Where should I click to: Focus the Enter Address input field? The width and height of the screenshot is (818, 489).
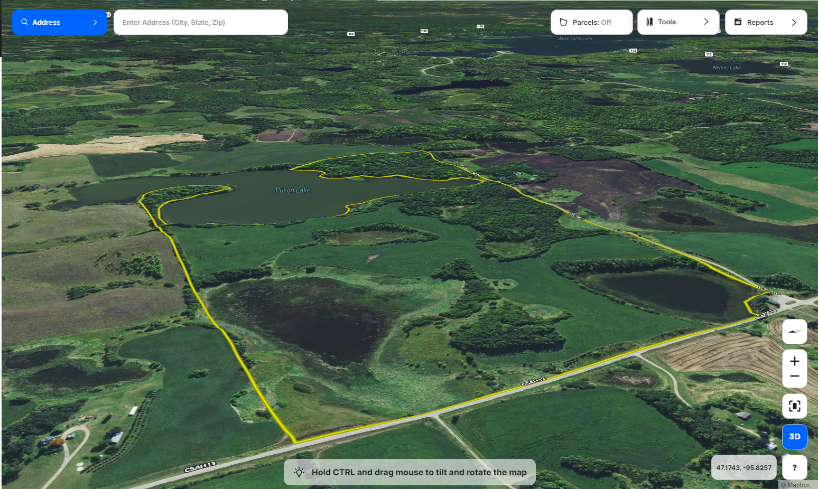click(201, 22)
